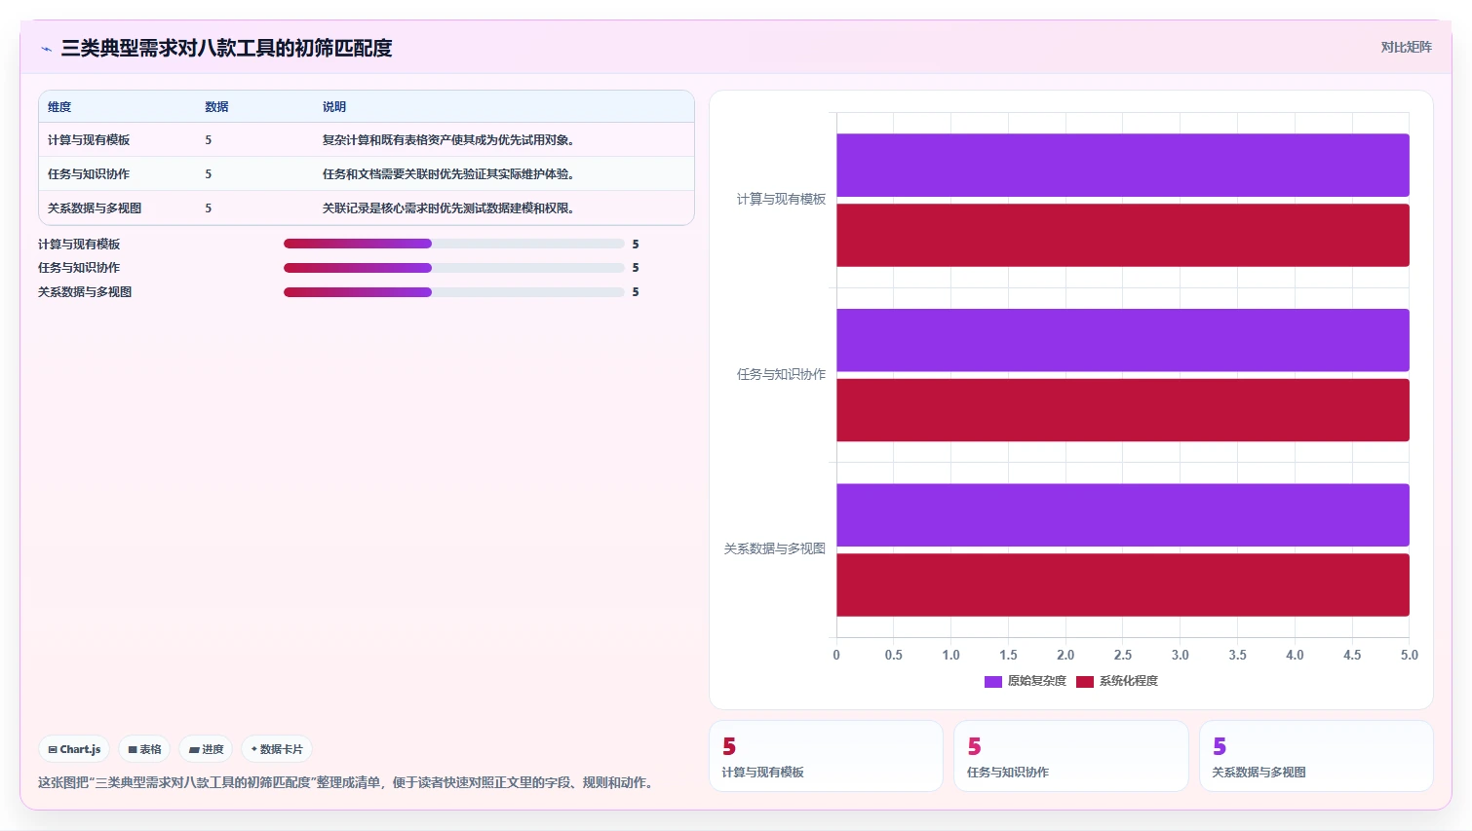Click purple bar for 计算与现有模板 in chart

[x=1123, y=165]
